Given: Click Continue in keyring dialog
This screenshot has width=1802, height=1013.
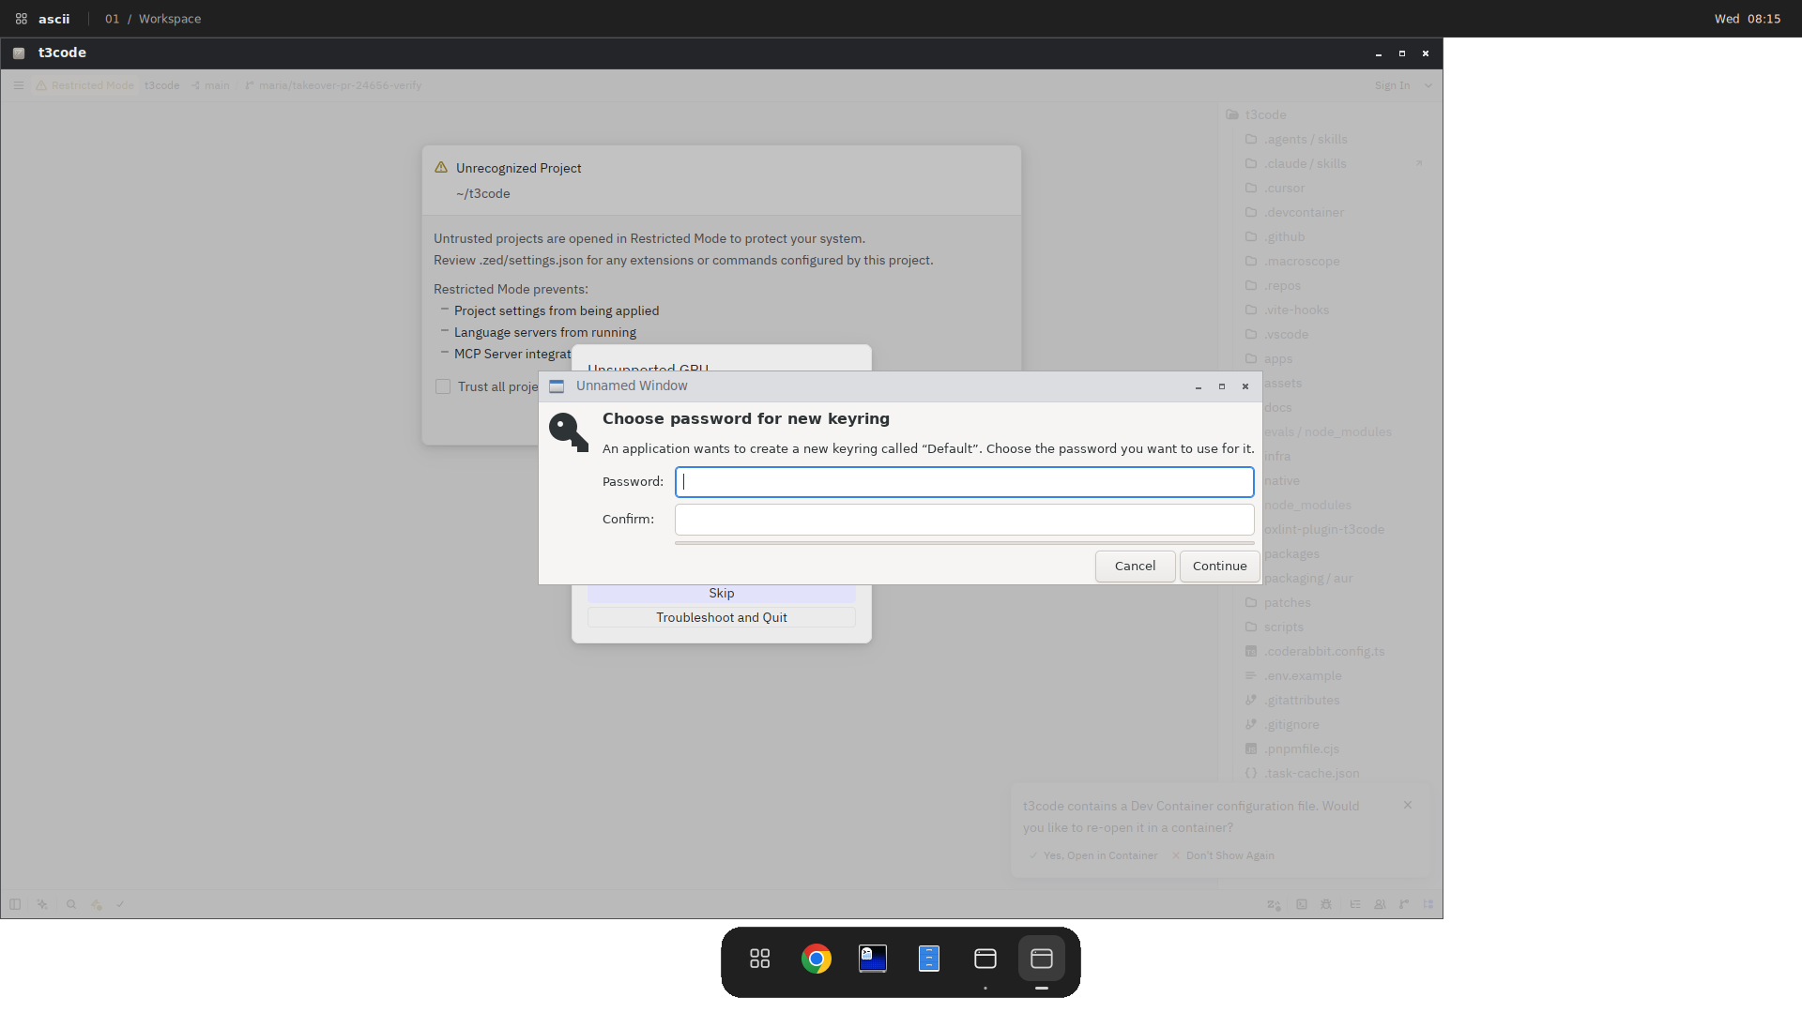Looking at the screenshot, I should [1219, 567].
